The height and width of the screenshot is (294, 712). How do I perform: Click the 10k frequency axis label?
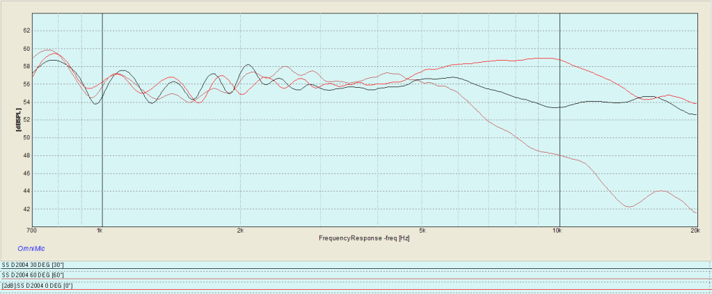pos(557,231)
